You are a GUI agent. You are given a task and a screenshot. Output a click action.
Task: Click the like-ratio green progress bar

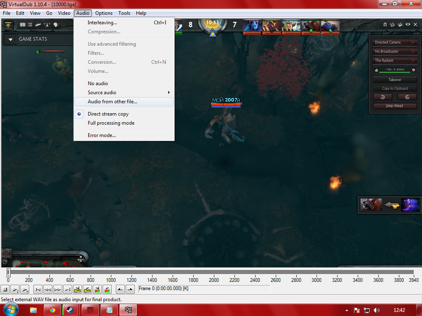(x=394, y=72)
